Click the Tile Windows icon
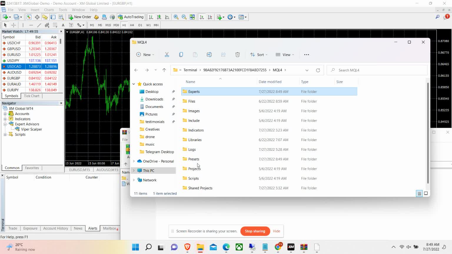The image size is (452, 254). [x=192, y=17]
